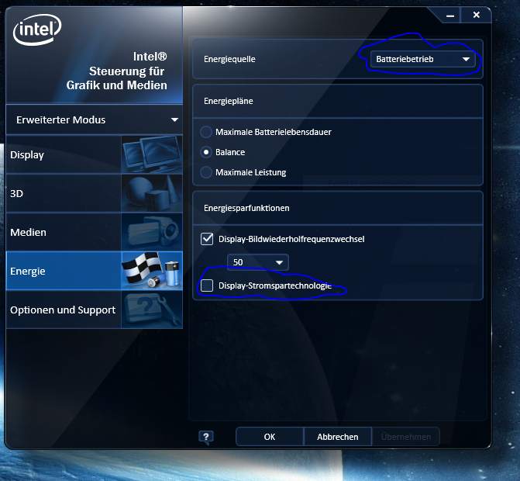This screenshot has width=520, height=481.
Task: Click the Energiequelle label
Action: 229,59
